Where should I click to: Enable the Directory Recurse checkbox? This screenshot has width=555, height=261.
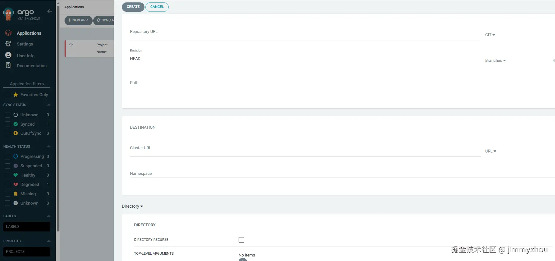click(241, 240)
